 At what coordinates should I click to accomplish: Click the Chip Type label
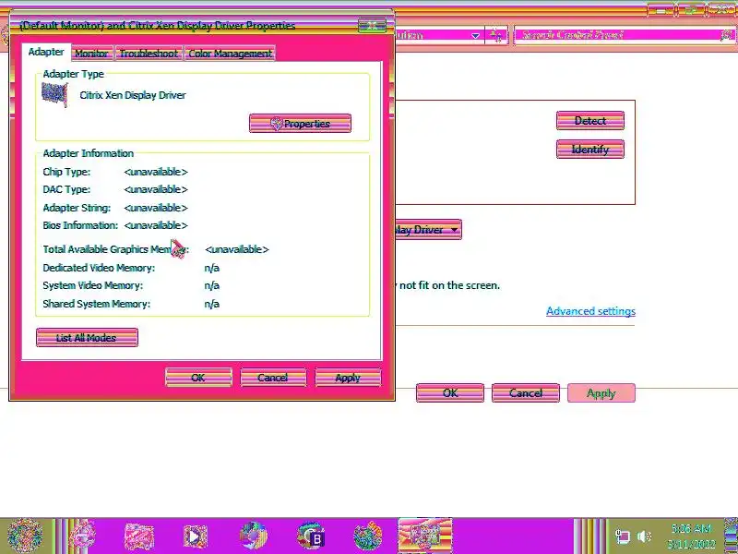66,172
